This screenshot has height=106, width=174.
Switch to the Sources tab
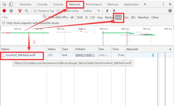point(58,4)
